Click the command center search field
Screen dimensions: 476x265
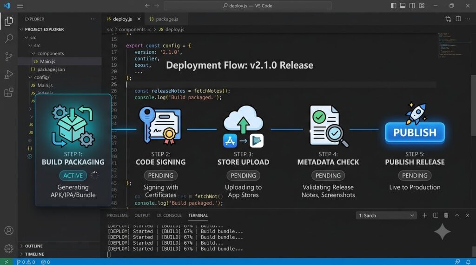pyautogui.click(x=248, y=6)
